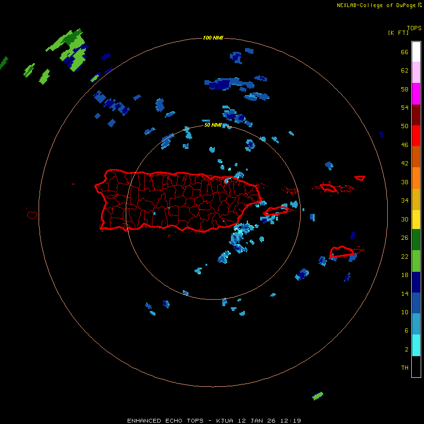Click the white 66 K FT swatch
Image resolution: width=424 pixels, height=424 pixels.
tap(416, 52)
